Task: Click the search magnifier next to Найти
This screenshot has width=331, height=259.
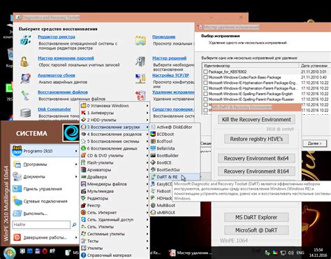Action: [74, 225]
